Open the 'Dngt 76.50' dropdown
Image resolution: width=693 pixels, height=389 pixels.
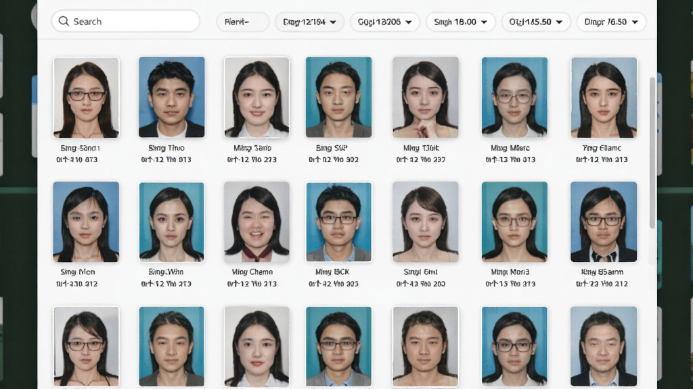pos(611,22)
